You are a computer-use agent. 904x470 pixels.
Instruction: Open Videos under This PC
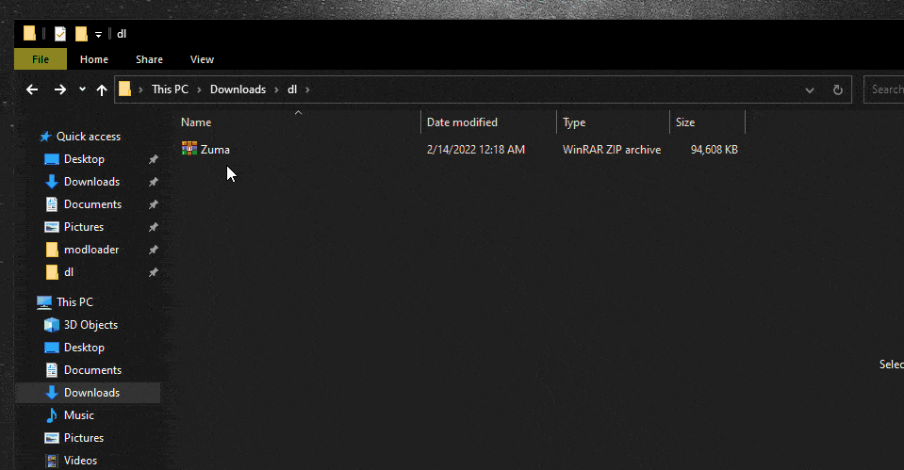point(80,461)
